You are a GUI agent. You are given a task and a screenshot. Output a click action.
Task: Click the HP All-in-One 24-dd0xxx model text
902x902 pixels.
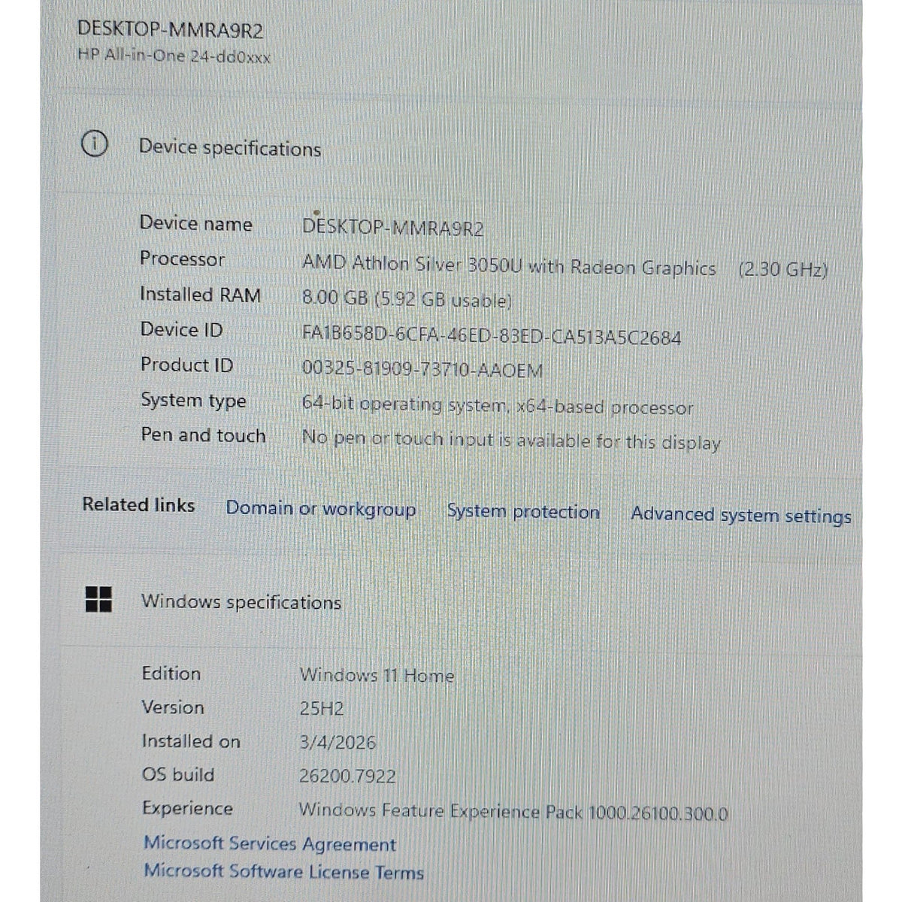(x=174, y=56)
